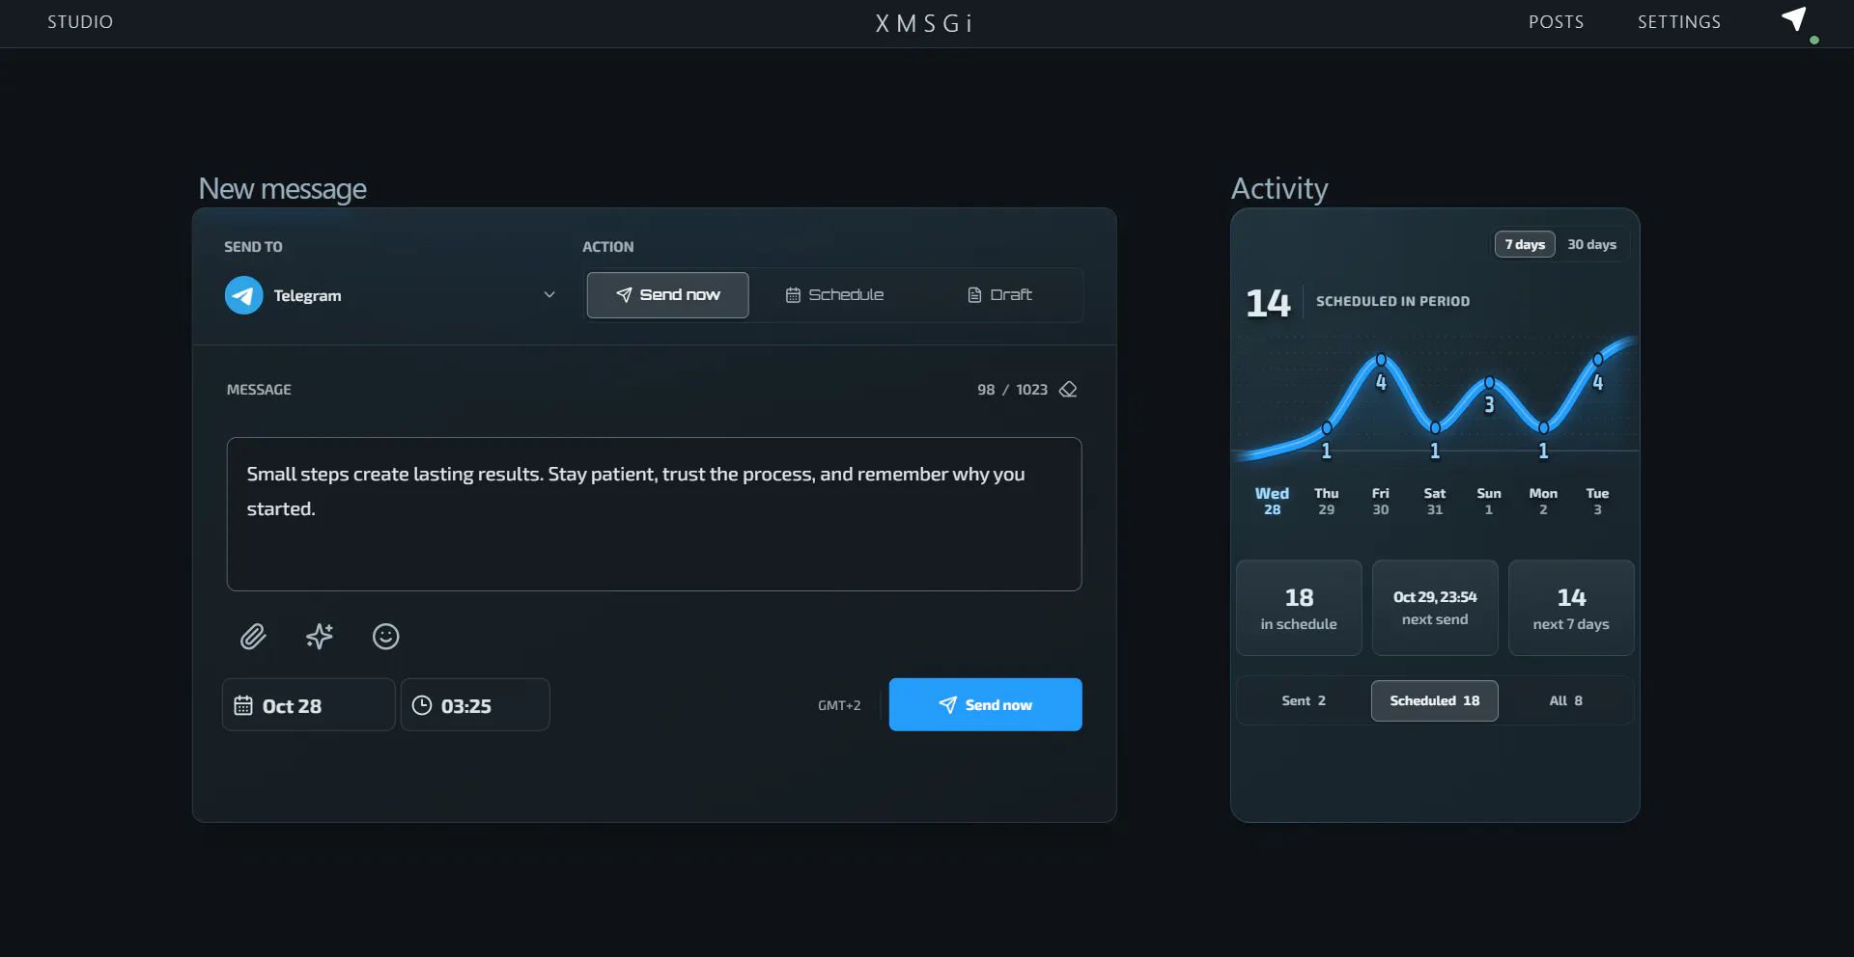Click the paperclip attach file icon
Viewport: 1854px width, 957px height.
[x=253, y=637]
